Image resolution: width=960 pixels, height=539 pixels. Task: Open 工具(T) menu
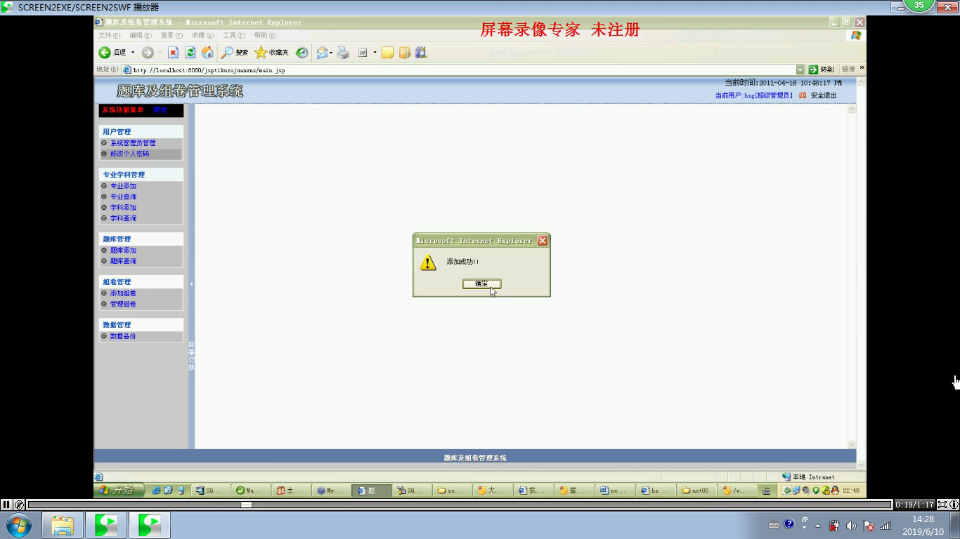click(x=233, y=35)
